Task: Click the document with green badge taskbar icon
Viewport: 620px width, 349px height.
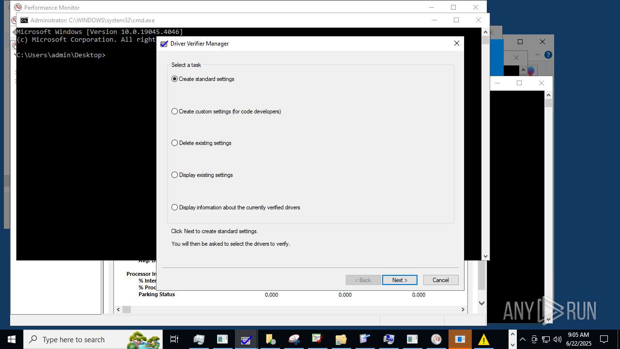Action: coord(270,339)
